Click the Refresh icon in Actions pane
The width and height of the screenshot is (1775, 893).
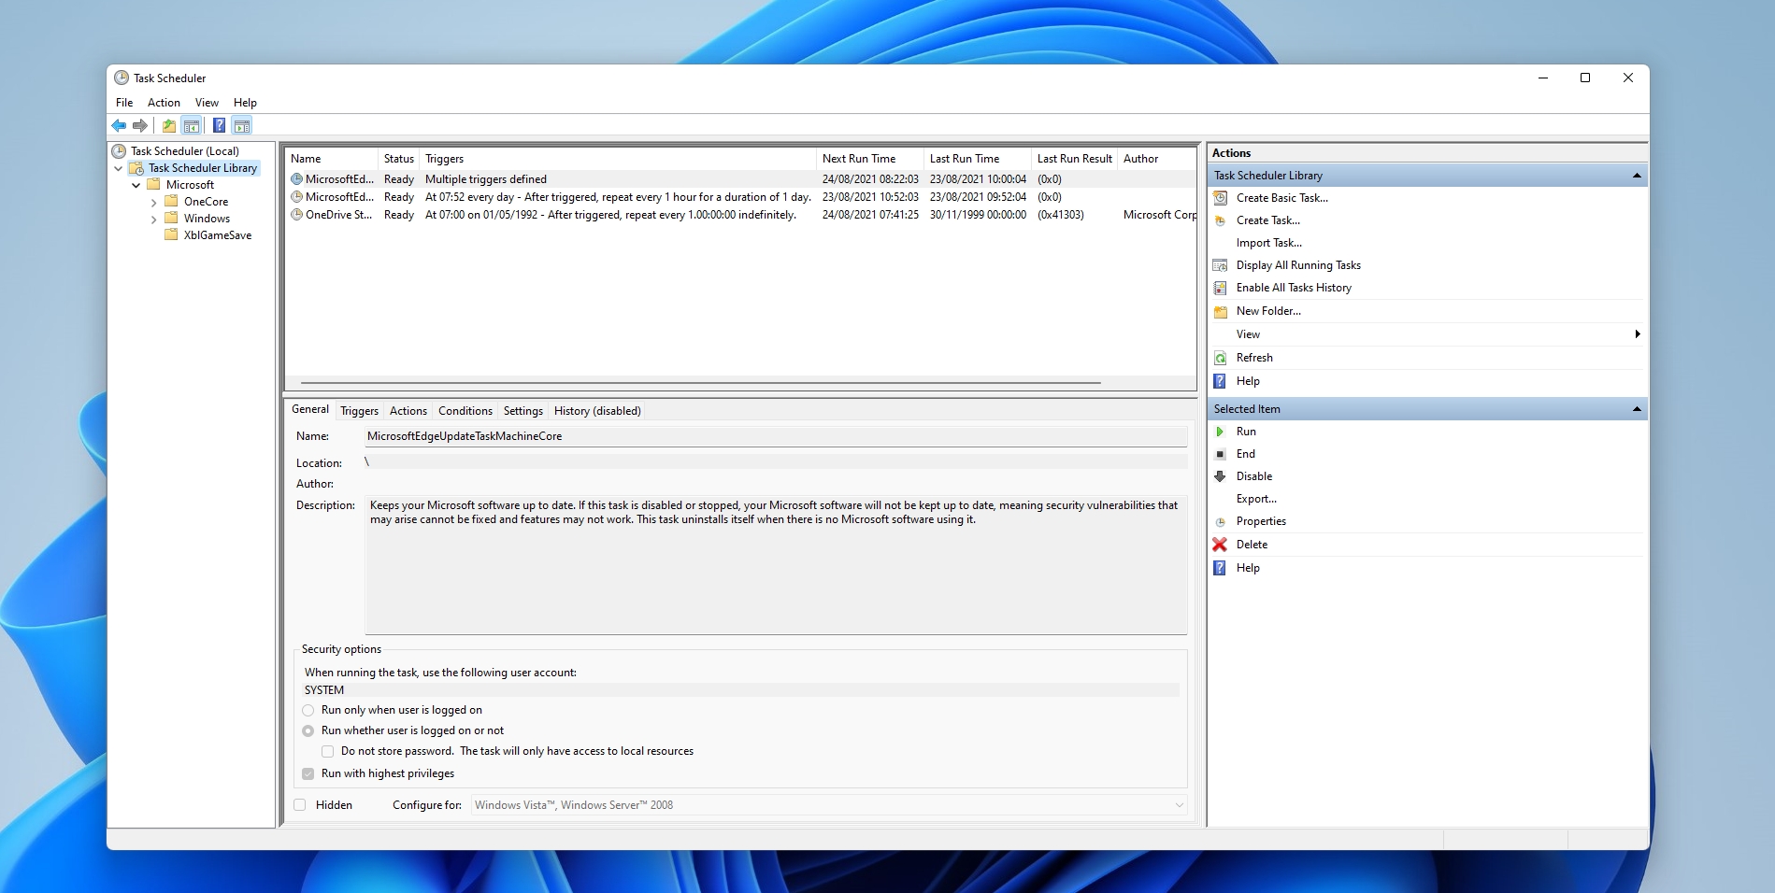(x=1220, y=358)
